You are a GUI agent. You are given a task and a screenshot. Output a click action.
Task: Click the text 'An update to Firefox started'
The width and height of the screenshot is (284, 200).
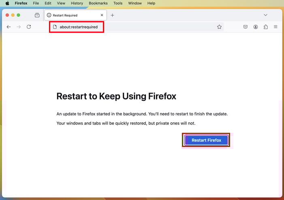pos(83,114)
